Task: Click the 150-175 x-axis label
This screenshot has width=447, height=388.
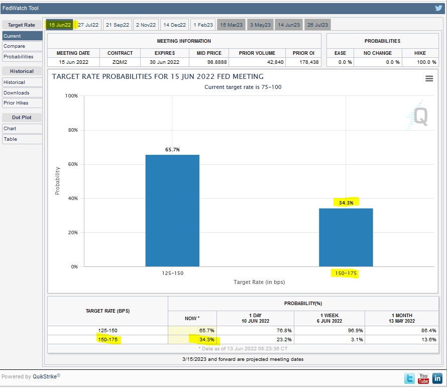Action: 346,273
